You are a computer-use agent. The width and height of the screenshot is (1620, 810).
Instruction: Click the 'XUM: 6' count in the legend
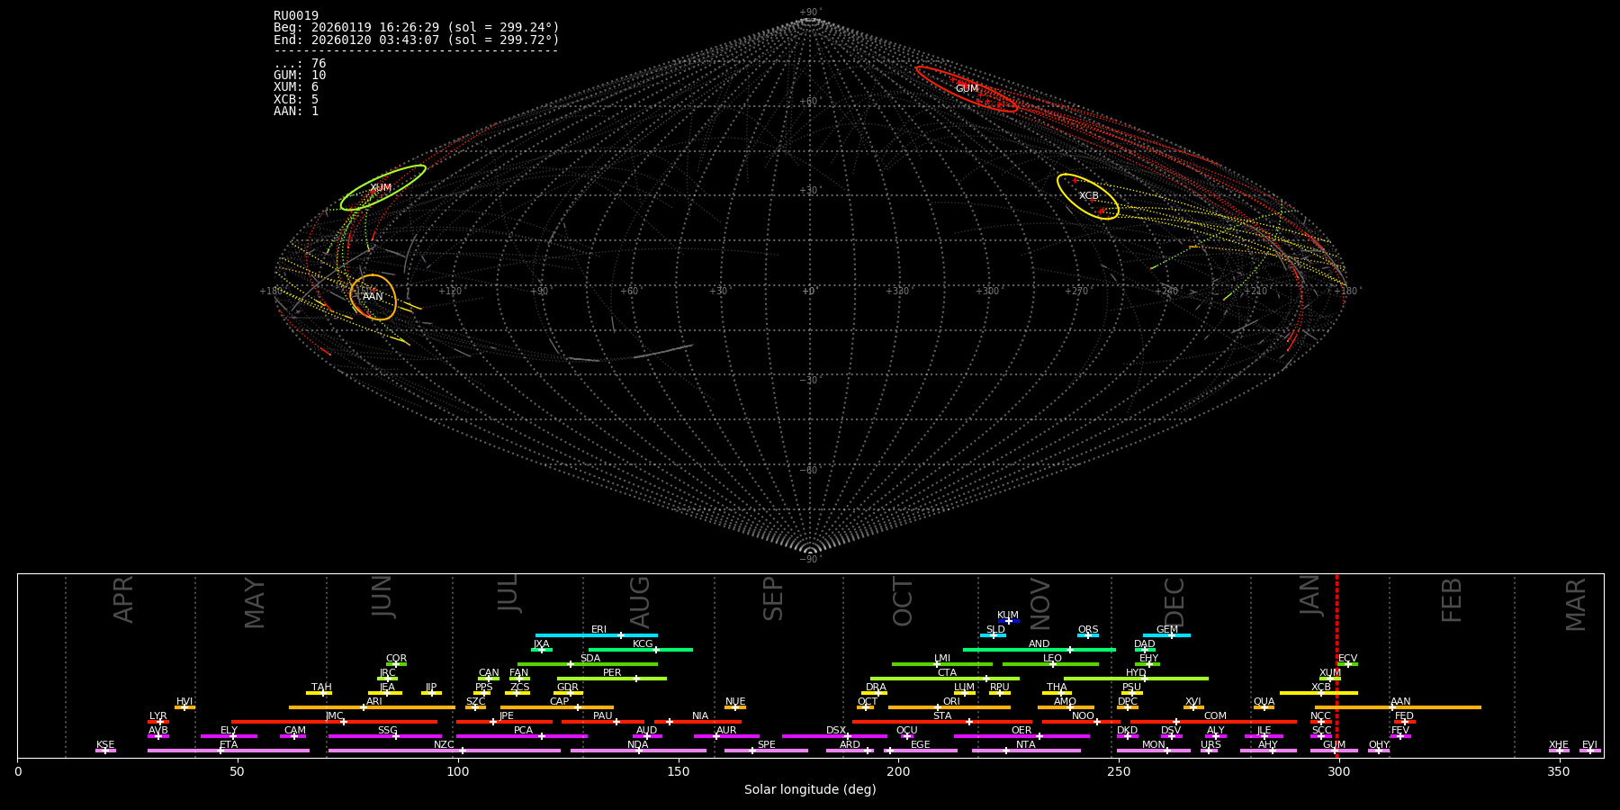click(x=296, y=87)
